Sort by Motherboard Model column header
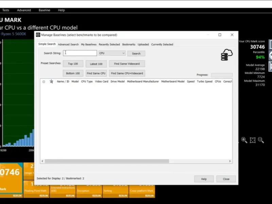Viewport: 272px width, 204px height. (173, 81)
